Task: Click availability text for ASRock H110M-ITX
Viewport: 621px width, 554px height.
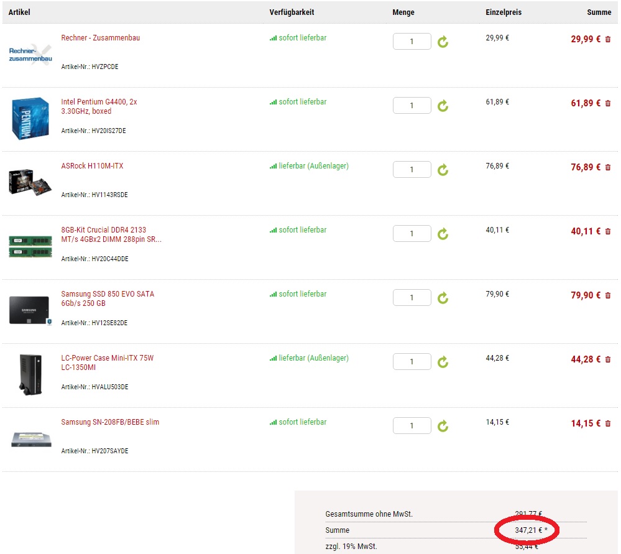Action: click(313, 166)
